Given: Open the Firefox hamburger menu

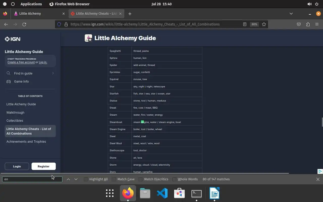Looking at the screenshot, I should (317, 24).
